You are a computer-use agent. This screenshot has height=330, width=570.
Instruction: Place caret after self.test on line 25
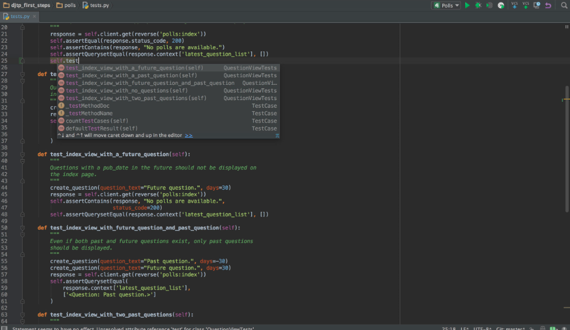tap(79, 61)
